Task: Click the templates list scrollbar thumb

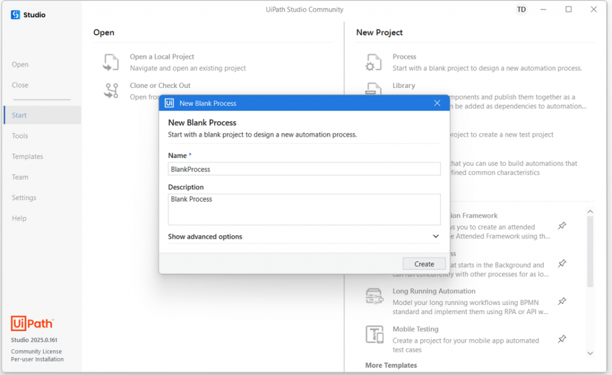Action: tap(590, 252)
